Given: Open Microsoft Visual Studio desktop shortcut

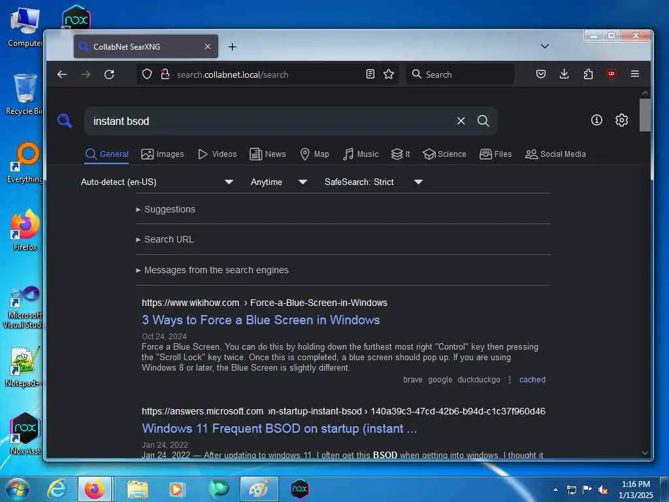Looking at the screenshot, I should click(x=24, y=307).
